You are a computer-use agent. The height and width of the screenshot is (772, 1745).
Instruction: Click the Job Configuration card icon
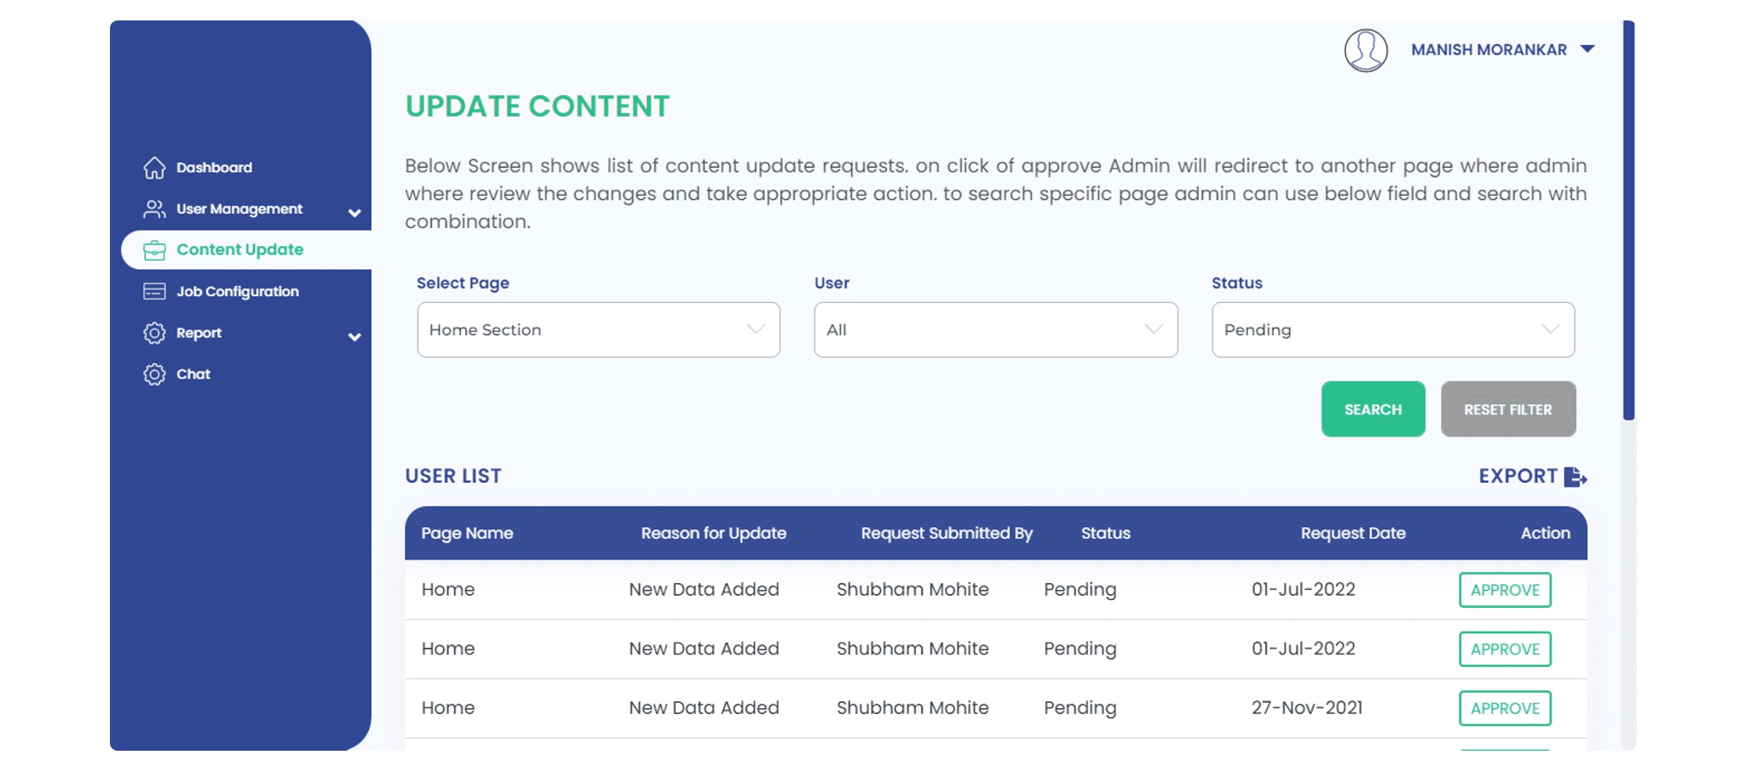154,291
